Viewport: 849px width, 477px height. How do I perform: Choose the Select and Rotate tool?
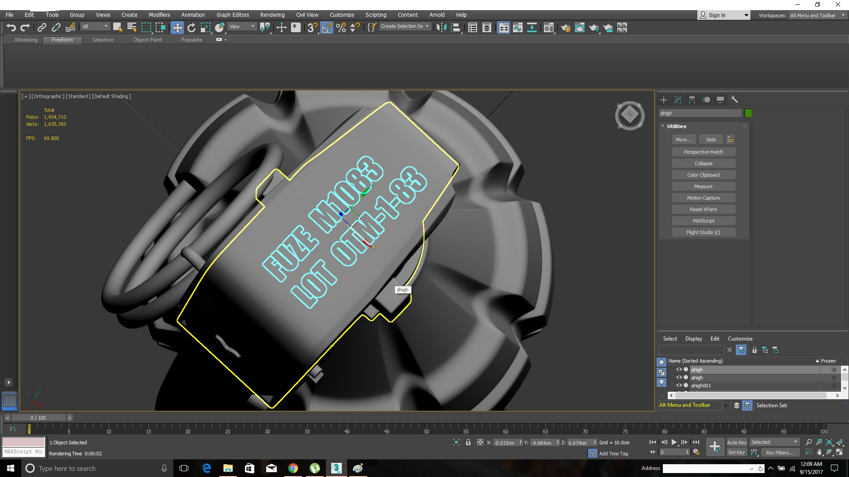(191, 27)
